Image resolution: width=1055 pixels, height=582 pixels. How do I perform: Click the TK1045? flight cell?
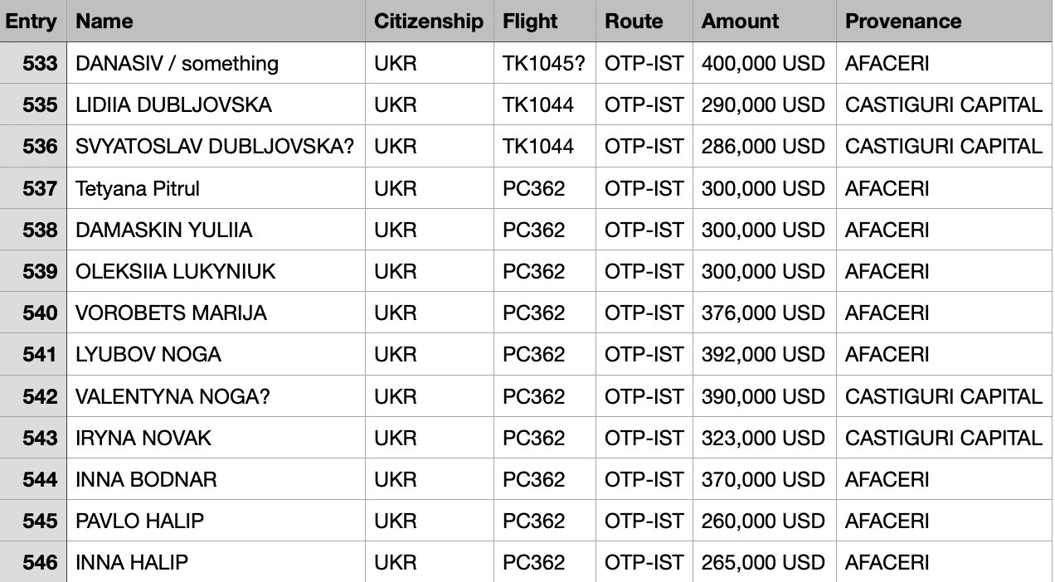point(544,63)
